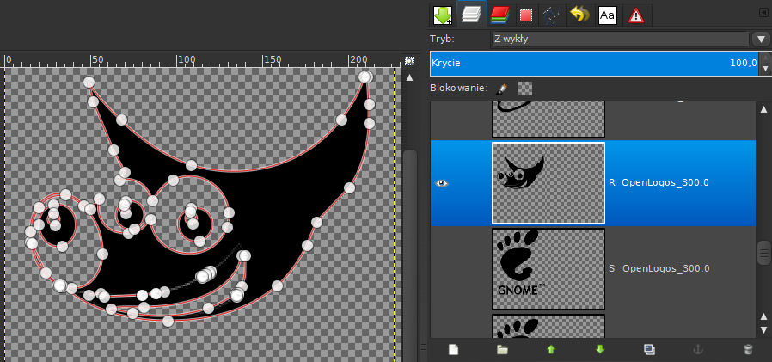Switch to the Layers tab
This screenshot has width=772, height=362.
(x=472, y=15)
